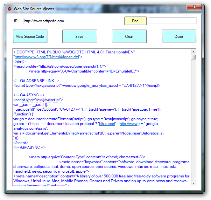
Task: Click the "</script>" closing tag line
Action: pos(21,143)
